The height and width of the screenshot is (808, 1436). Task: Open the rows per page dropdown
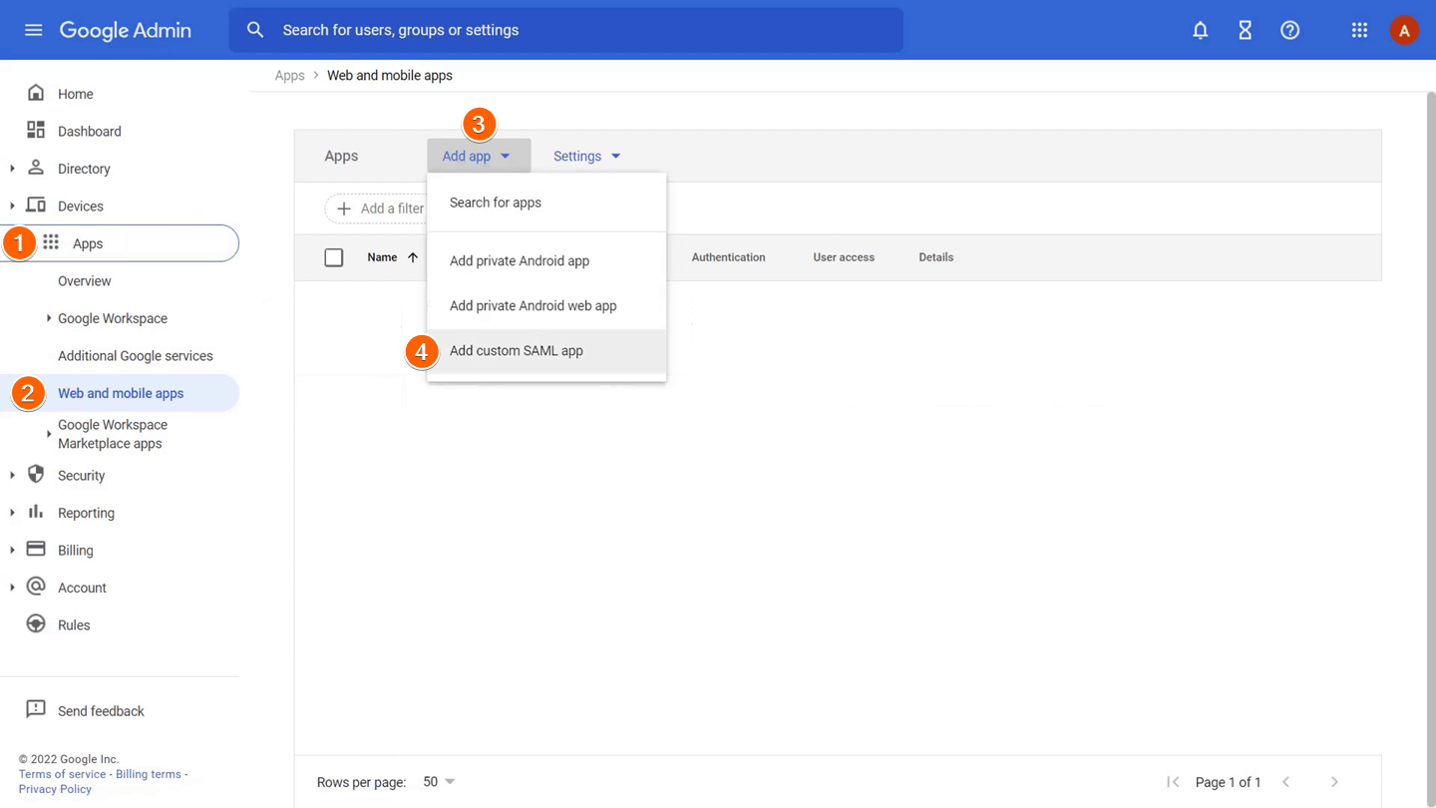(439, 782)
